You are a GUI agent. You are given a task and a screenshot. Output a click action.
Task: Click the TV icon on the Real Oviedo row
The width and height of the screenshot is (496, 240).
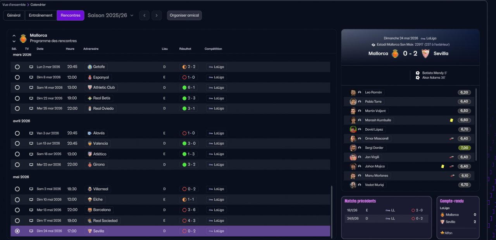point(31,109)
